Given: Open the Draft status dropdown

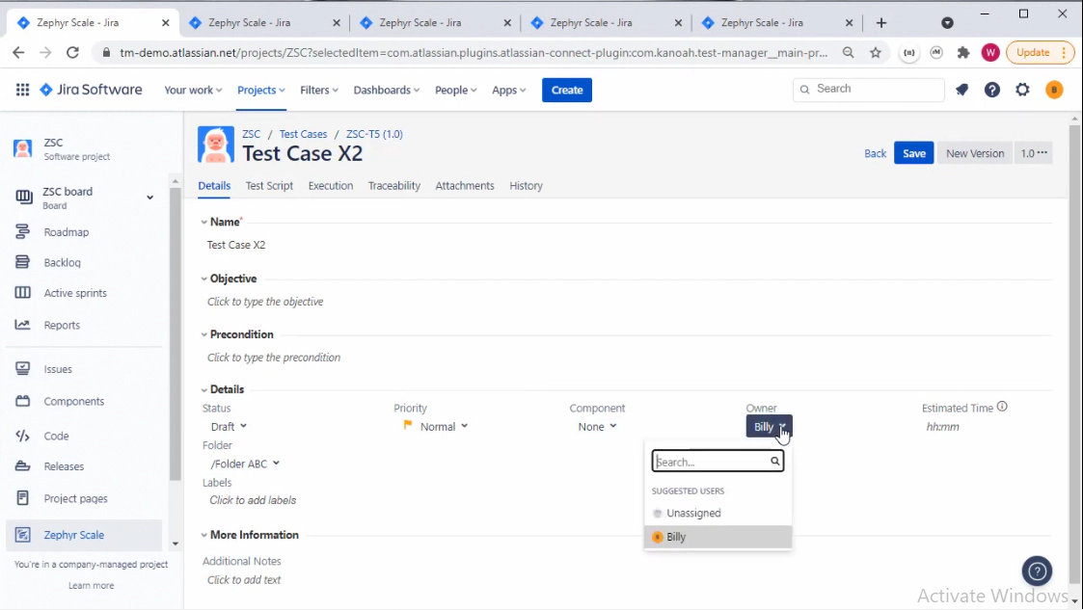Looking at the screenshot, I should coord(228,426).
